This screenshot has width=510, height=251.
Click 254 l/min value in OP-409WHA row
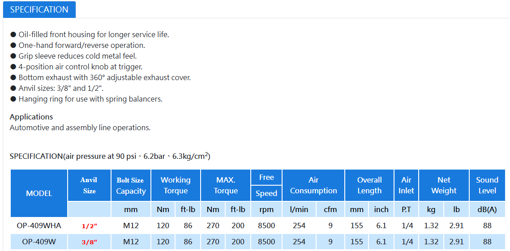pyautogui.click(x=299, y=225)
